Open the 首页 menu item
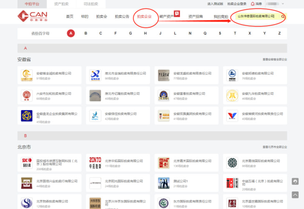 coord(70,17)
